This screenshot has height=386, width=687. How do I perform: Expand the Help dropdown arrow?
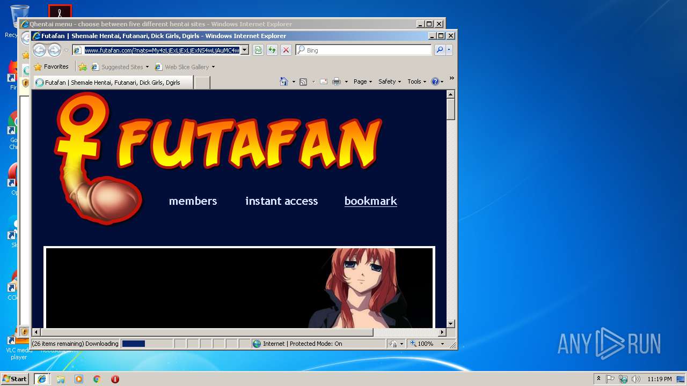[442, 81]
